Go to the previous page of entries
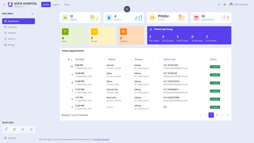Viewport: 254px width, 143px height. click(206, 115)
